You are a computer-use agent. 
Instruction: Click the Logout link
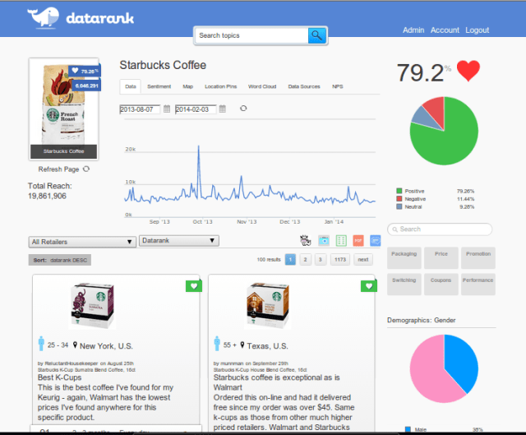[x=477, y=30]
